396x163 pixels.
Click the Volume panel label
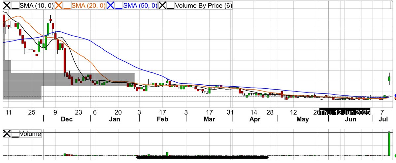point(30,134)
